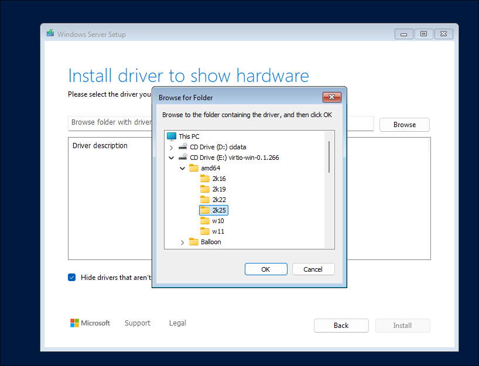The height and width of the screenshot is (366, 479).
Task: Click the 2k25 folder icon
Action: 205,210
